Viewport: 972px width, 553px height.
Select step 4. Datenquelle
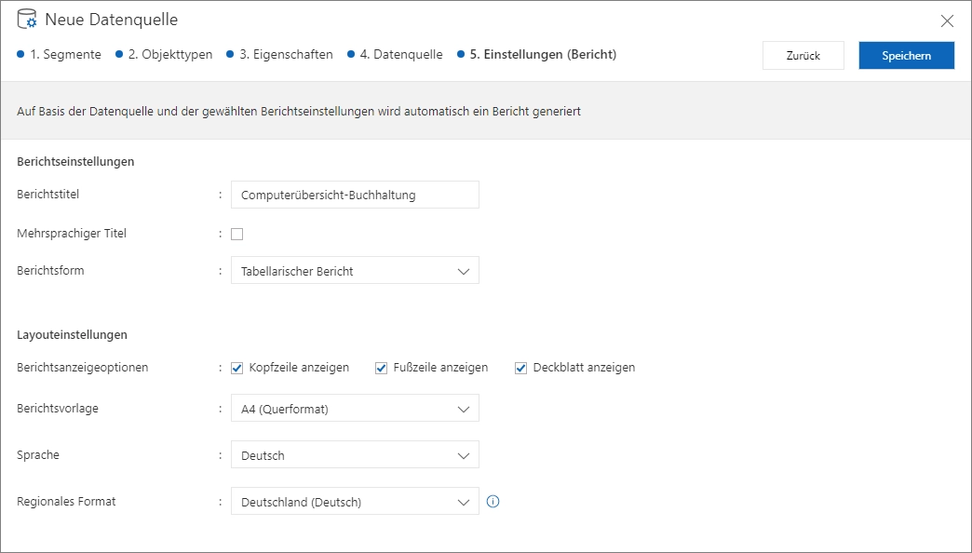pyautogui.click(x=398, y=54)
